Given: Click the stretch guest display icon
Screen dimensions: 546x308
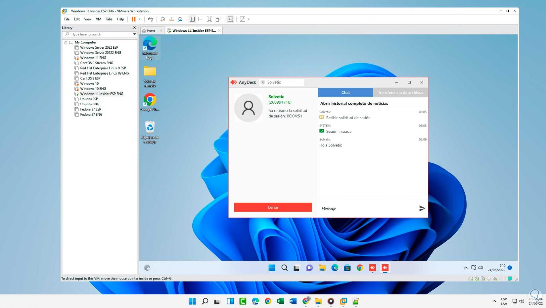Looking at the screenshot, I should [243, 19].
